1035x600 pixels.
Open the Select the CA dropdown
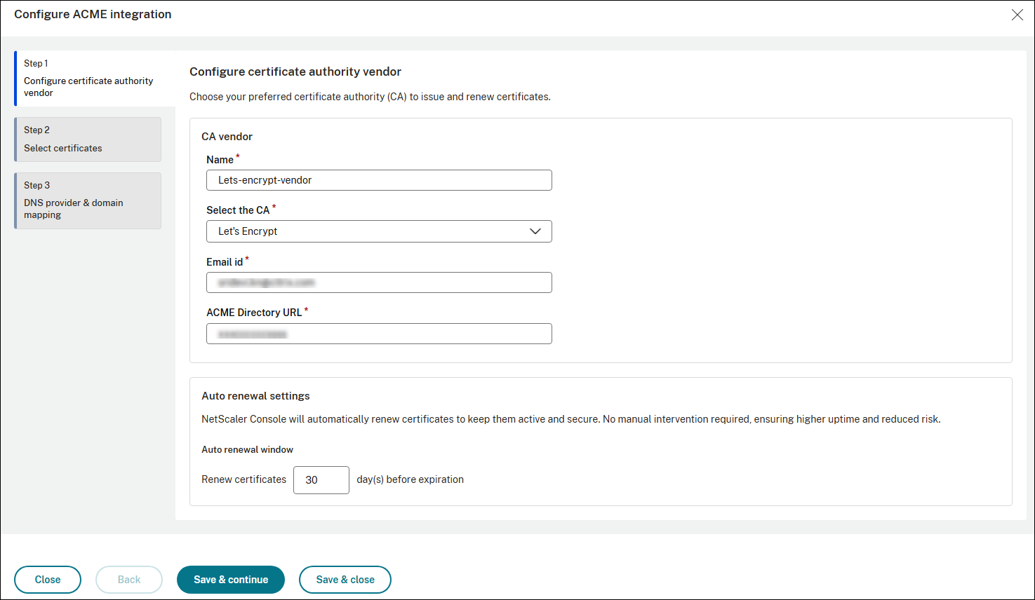click(379, 231)
